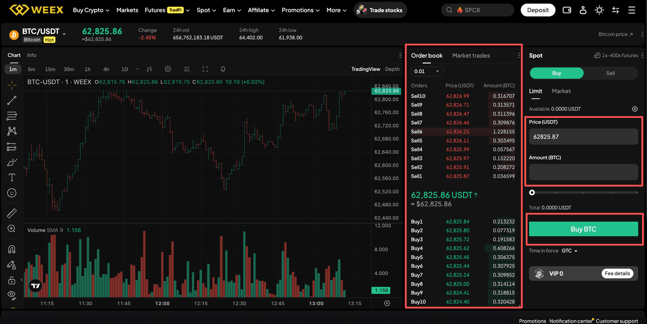The width and height of the screenshot is (647, 324).
Task: Click the Buy BTC button
Action: [584, 229]
